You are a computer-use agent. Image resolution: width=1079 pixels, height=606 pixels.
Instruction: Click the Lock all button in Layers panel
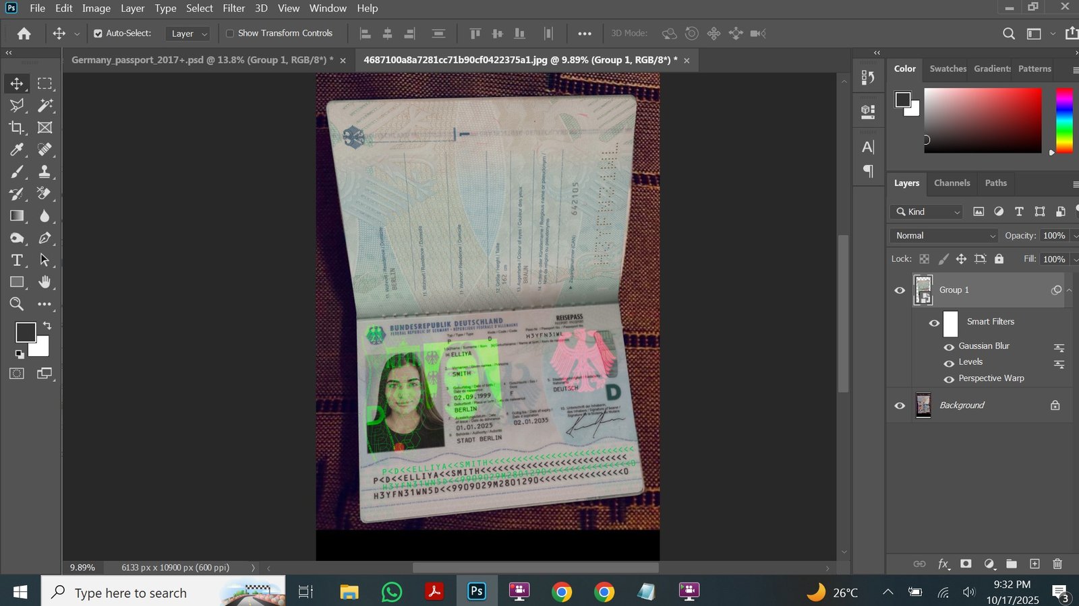click(x=999, y=259)
